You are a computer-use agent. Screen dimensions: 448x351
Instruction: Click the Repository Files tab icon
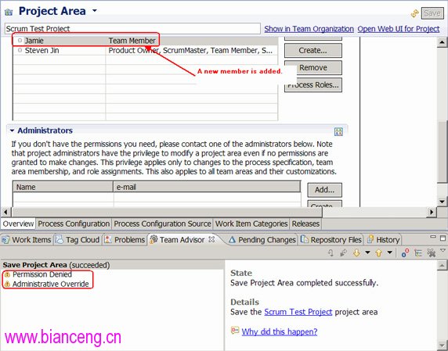coord(305,239)
